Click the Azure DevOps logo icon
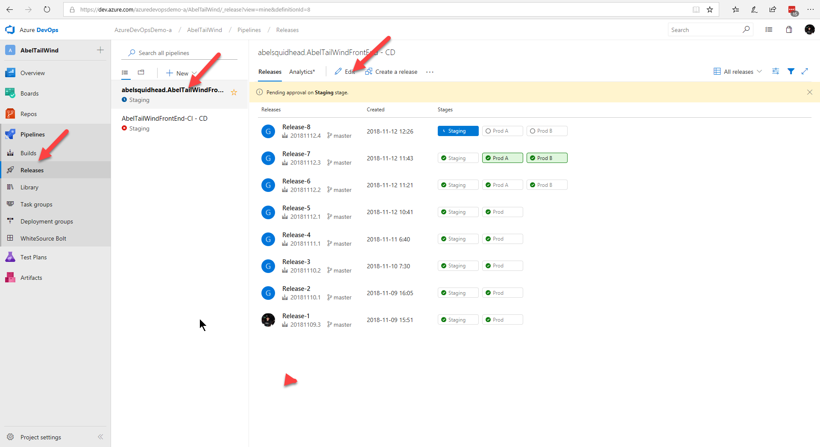 click(x=10, y=30)
